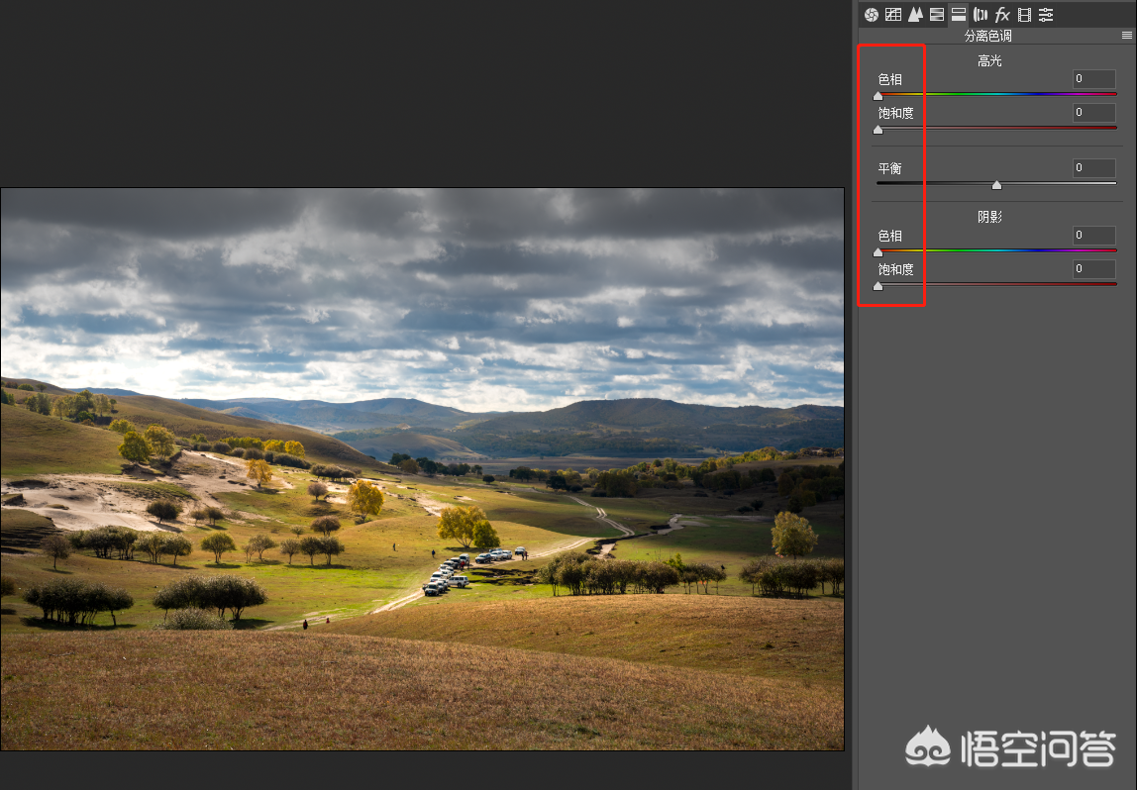Focus the 高光 饱和度 value field

(1094, 112)
